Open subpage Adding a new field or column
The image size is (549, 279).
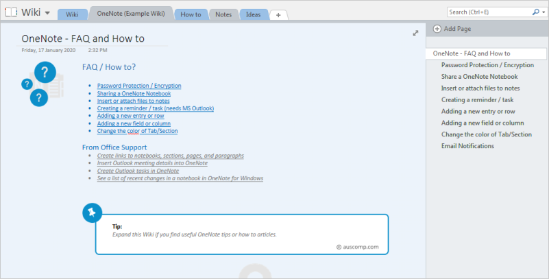483,123
